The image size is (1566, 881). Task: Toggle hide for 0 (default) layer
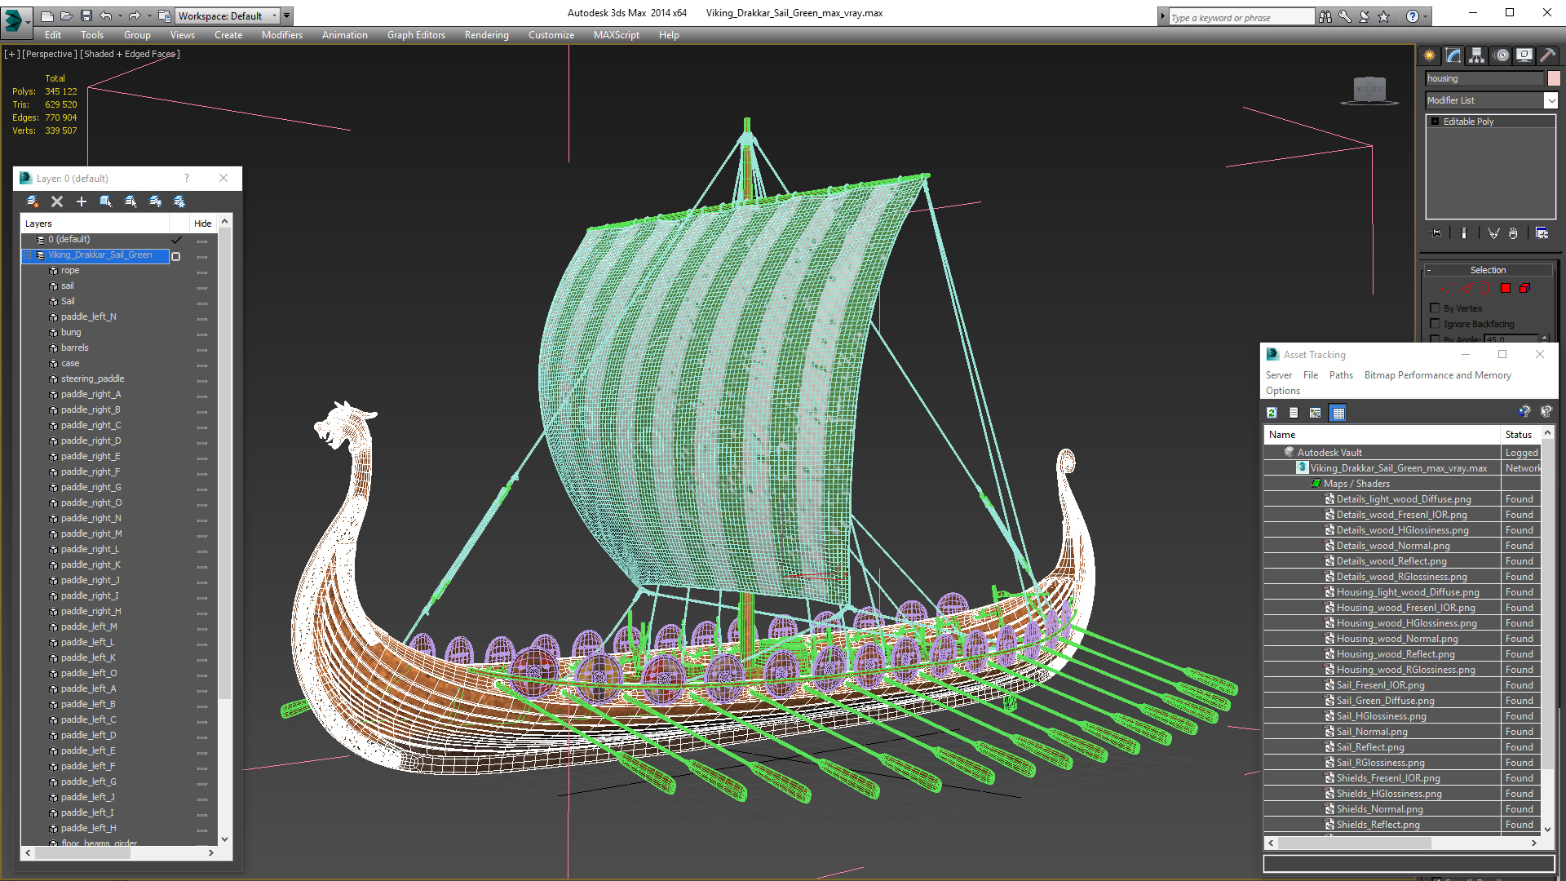(202, 241)
